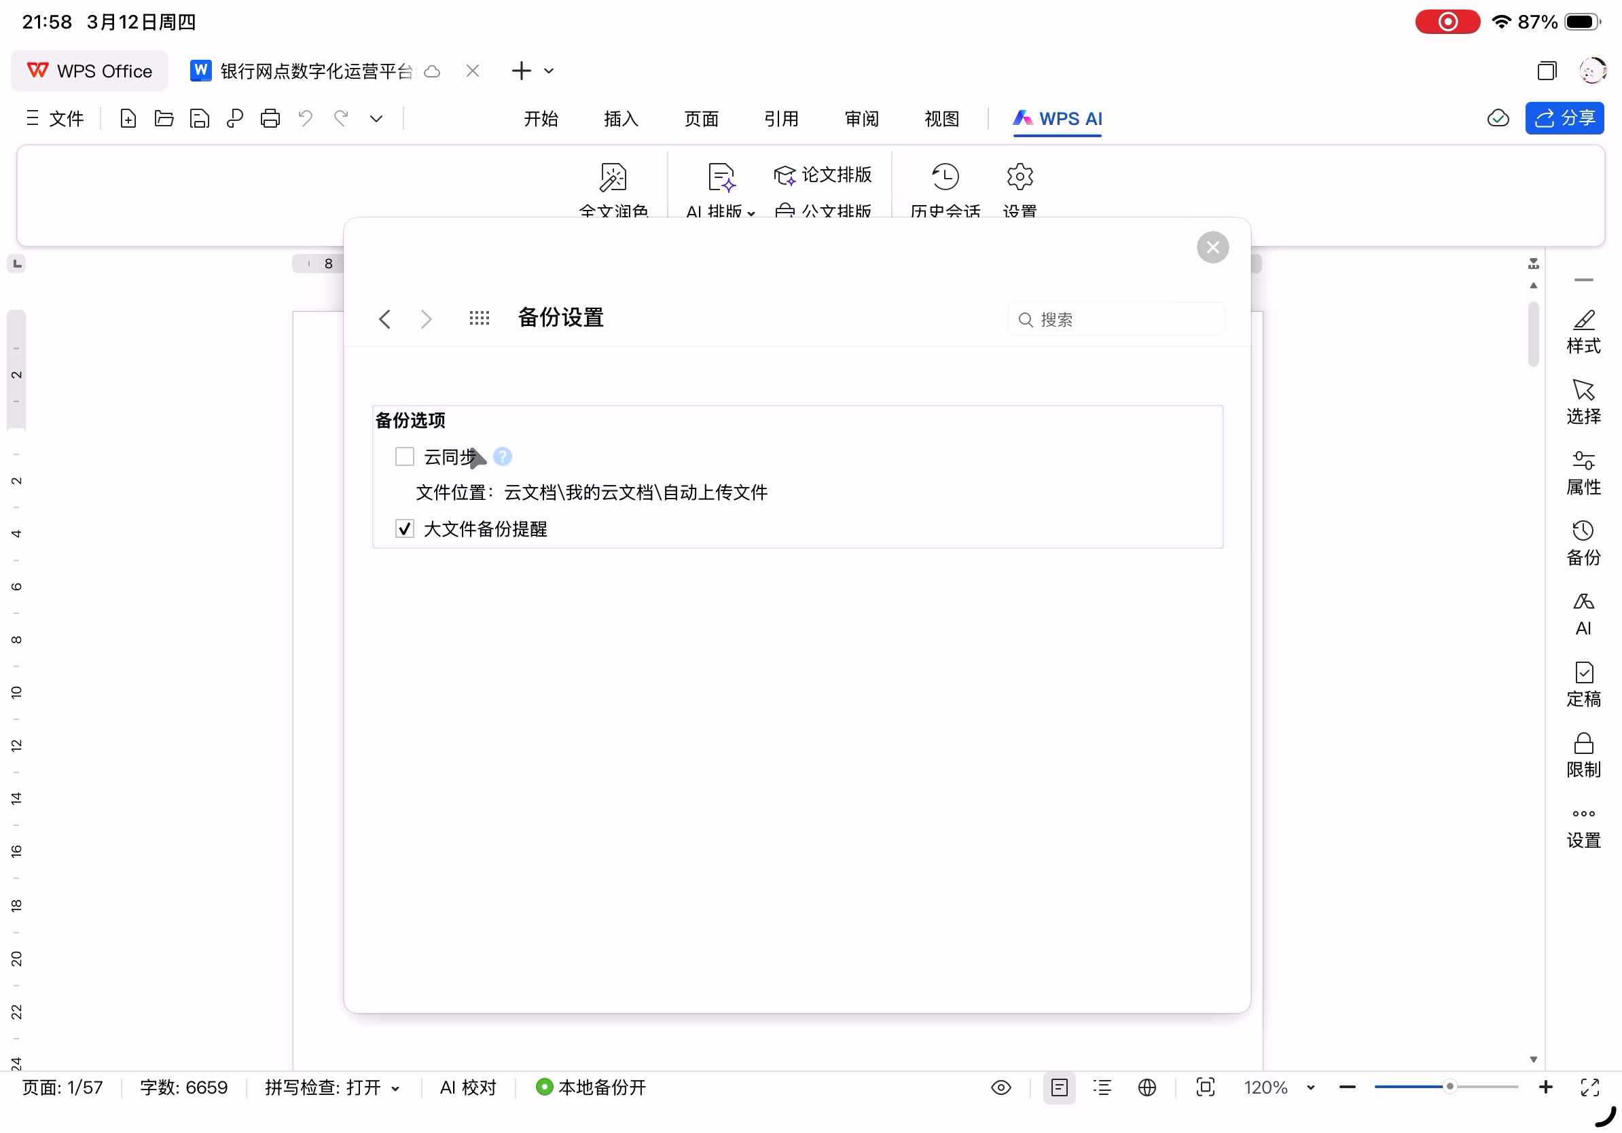Open 样式 in the right sidebar

click(x=1583, y=331)
